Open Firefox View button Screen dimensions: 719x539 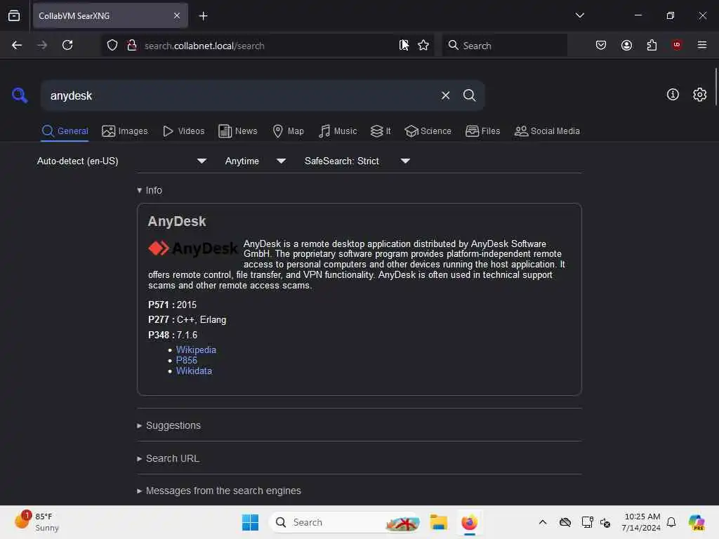[x=14, y=15]
